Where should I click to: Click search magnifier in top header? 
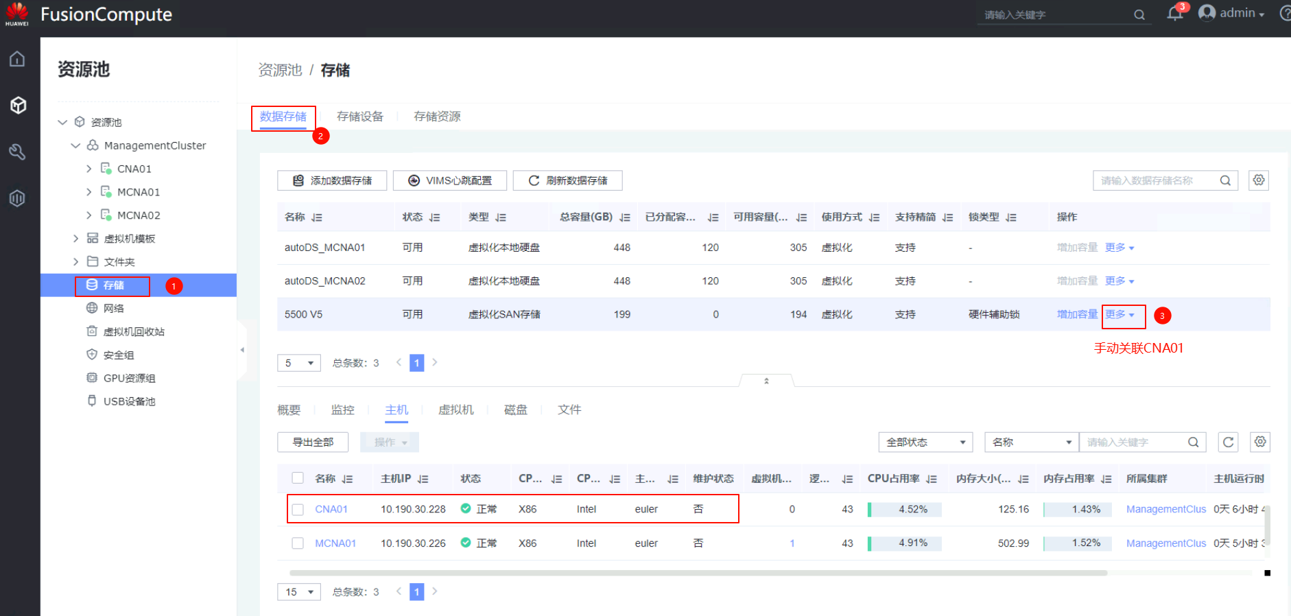(x=1139, y=15)
